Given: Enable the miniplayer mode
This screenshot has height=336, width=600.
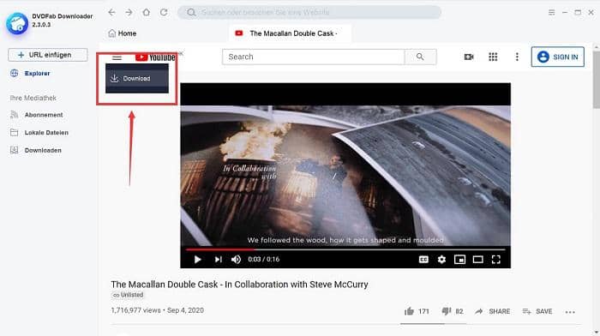Looking at the screenshot, I should pos(459,260).
